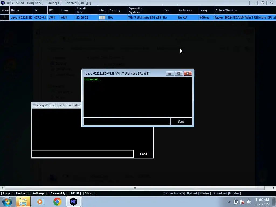This screenshot has height=207, width=276.
Task: Restore down the njRAT main window
Action: pyautogui.click(x=262, y=3)
